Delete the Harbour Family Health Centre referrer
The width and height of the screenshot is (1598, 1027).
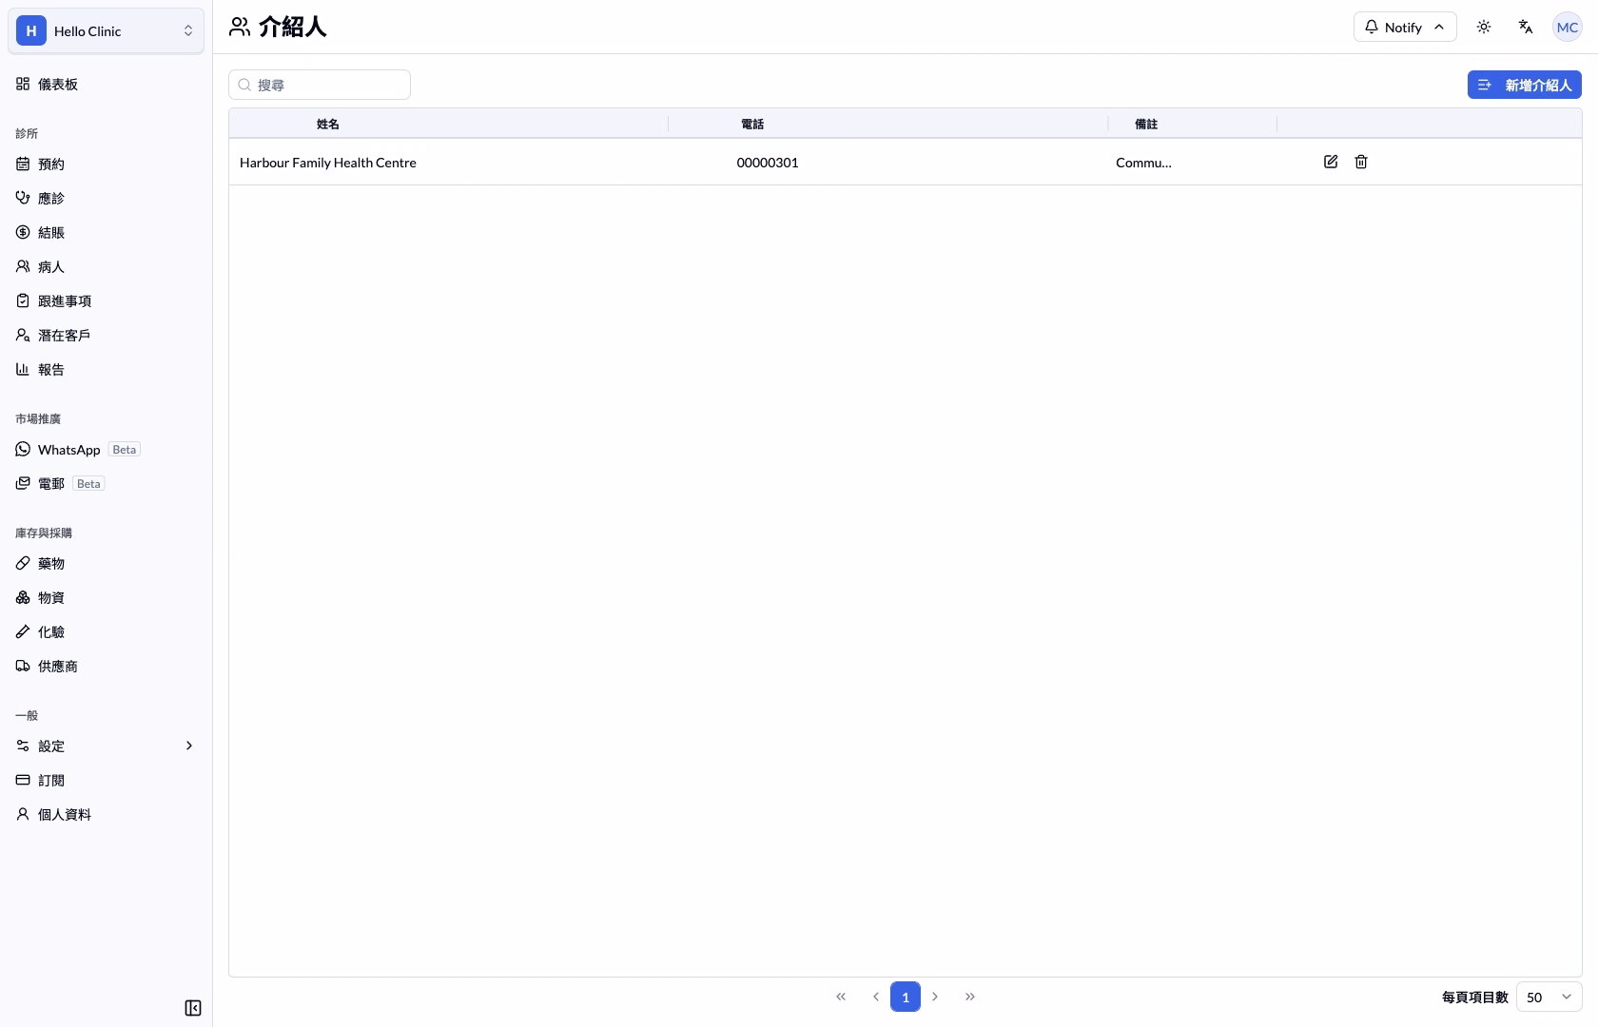1361,162
